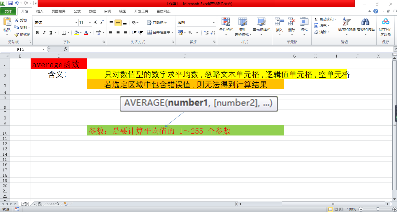Viewport: 397px width, 212px height.
Task: Toggle underline formatting
Action: (51, 33)
